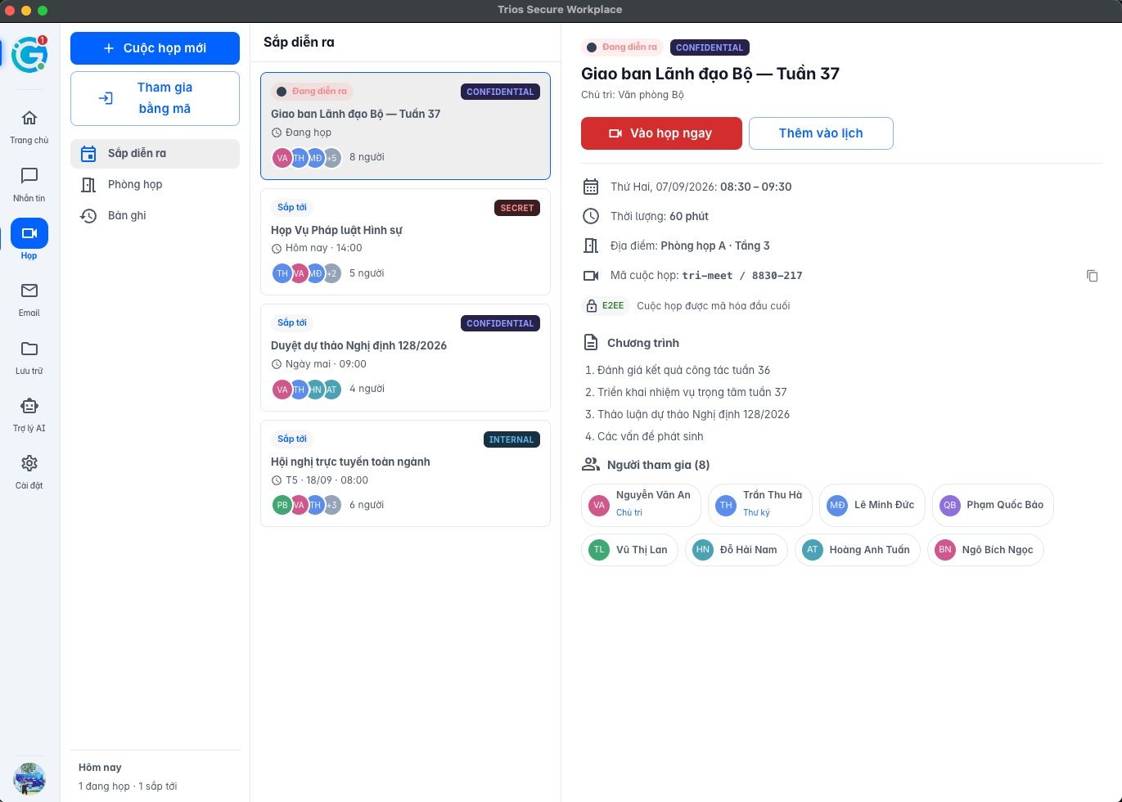Image resolution: width=1122 pixels, height=802 pixels.
Task: Open Hội nghị trực tuyến toàn ngành card
Action: pos(405,473)
